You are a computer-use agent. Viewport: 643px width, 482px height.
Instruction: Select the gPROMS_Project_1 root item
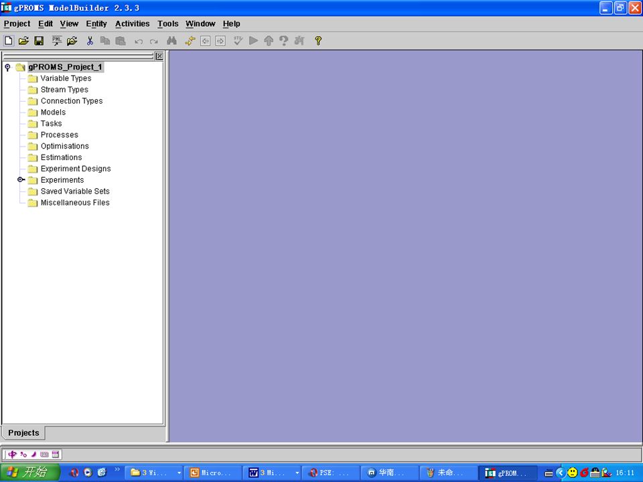[x=65, y=67]
